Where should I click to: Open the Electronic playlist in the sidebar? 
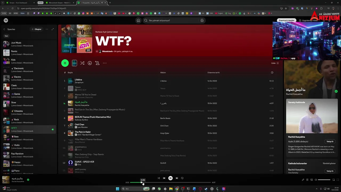click(x=29, y=70)
